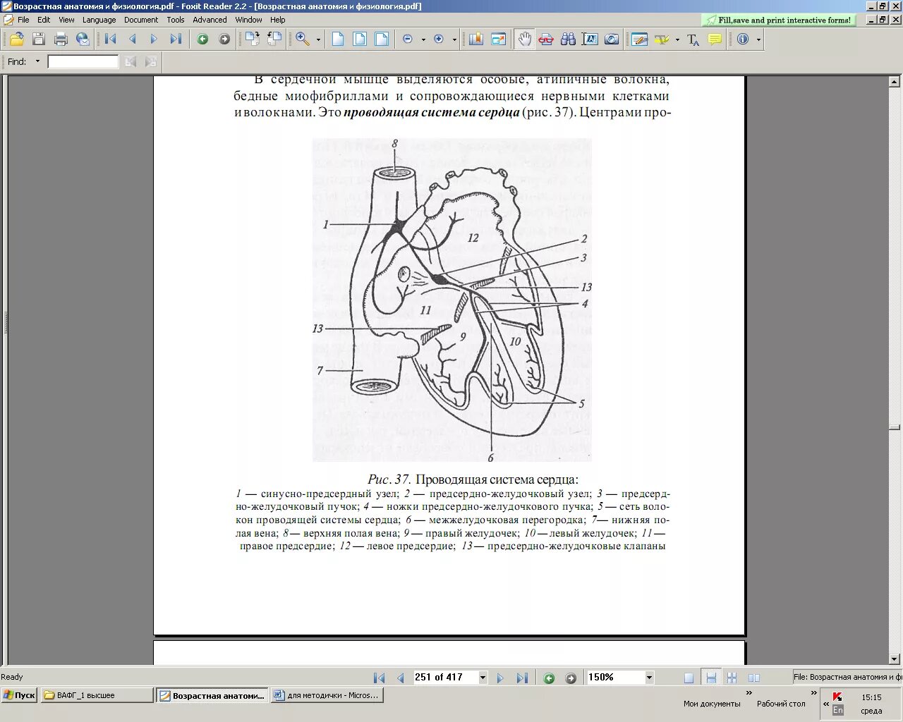The image size is (903, 722).
Task: Go to next page using top toolbar
Action: [x=154, y=39]
